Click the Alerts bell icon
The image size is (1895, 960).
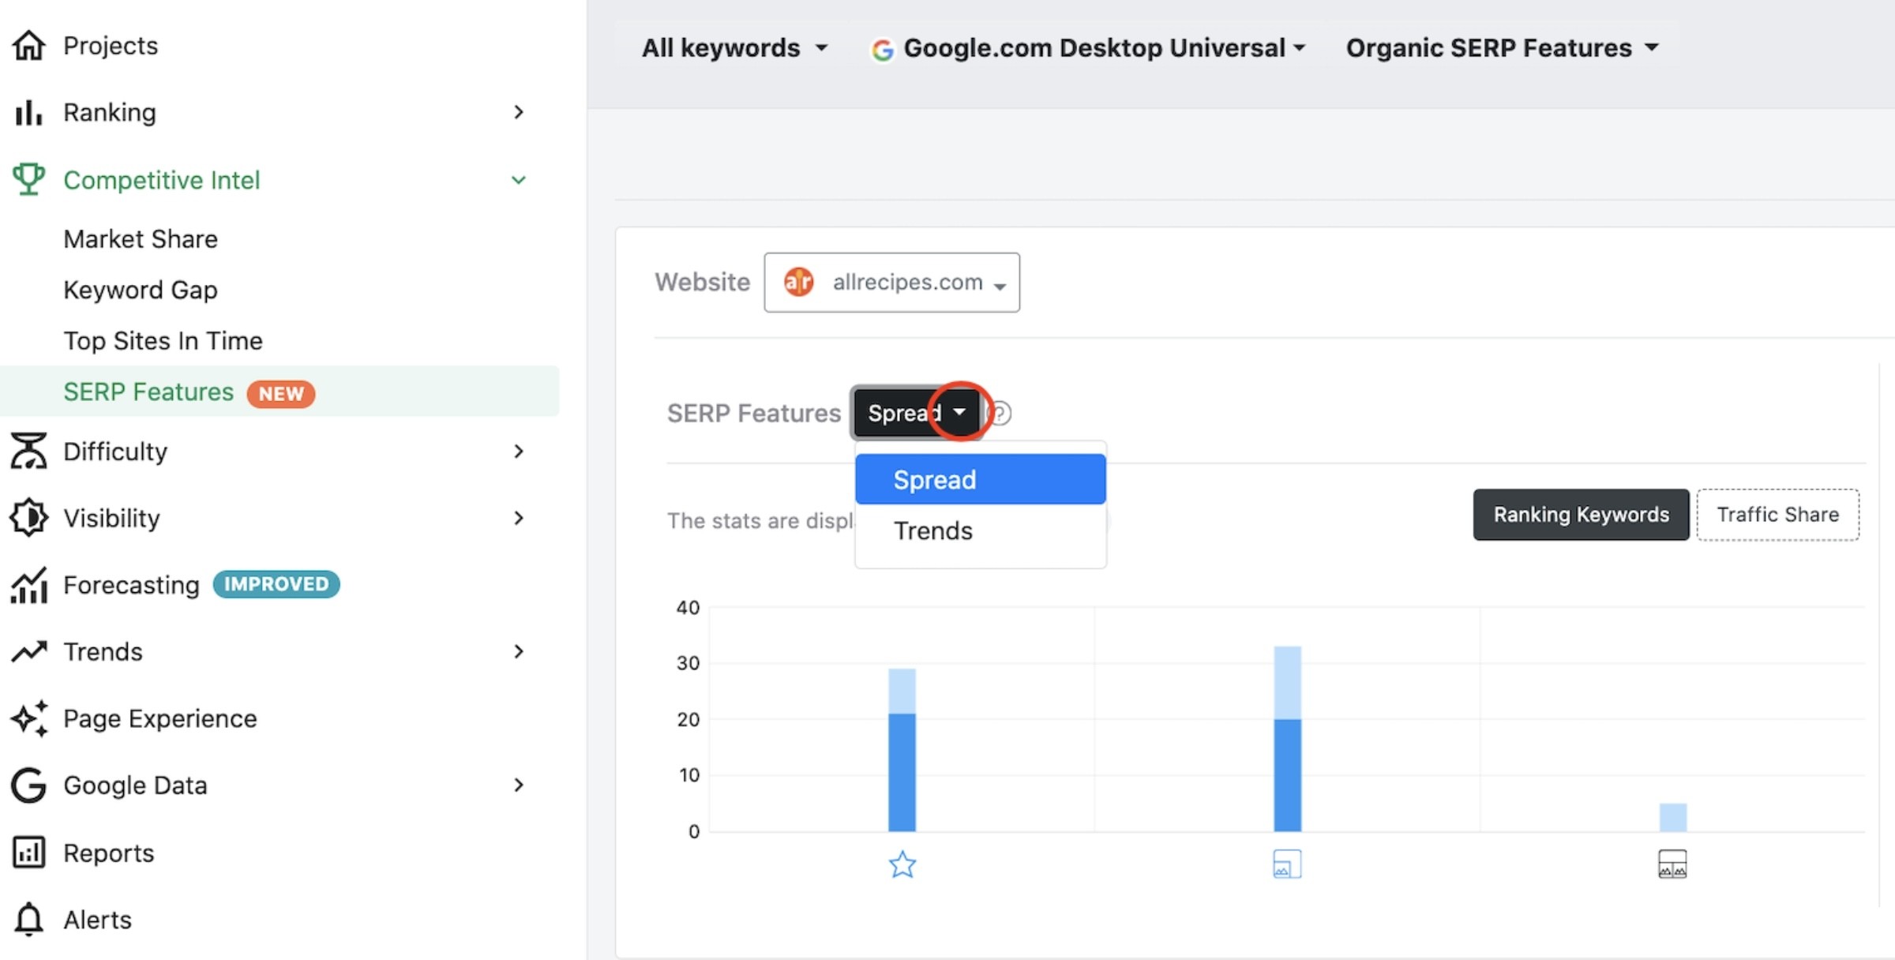(29, 920)
